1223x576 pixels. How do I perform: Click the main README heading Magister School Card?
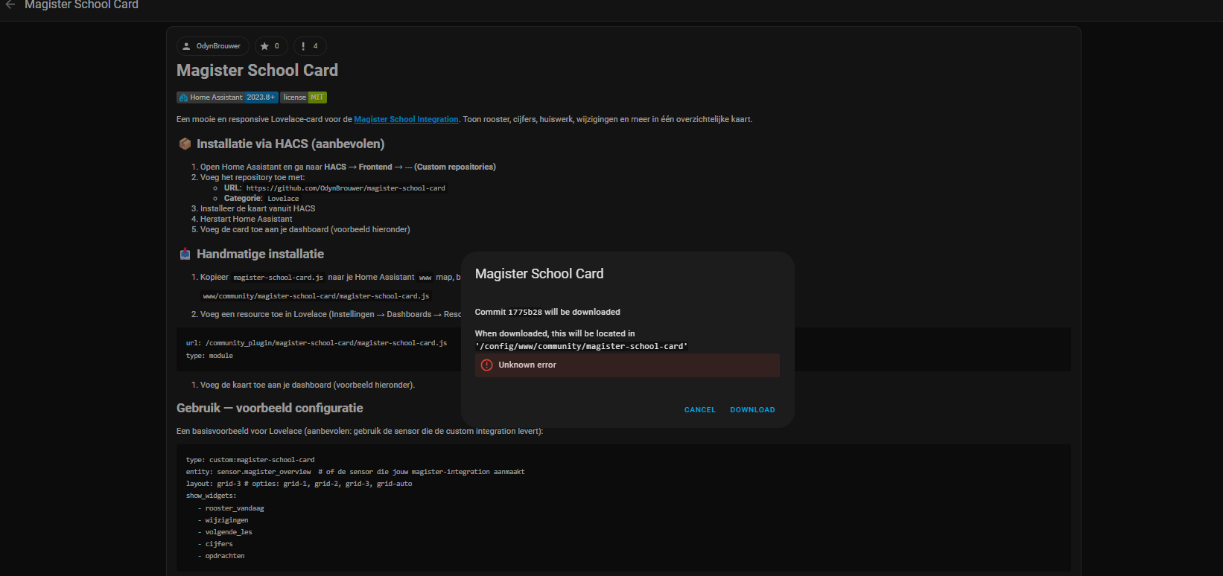(257, 70)
